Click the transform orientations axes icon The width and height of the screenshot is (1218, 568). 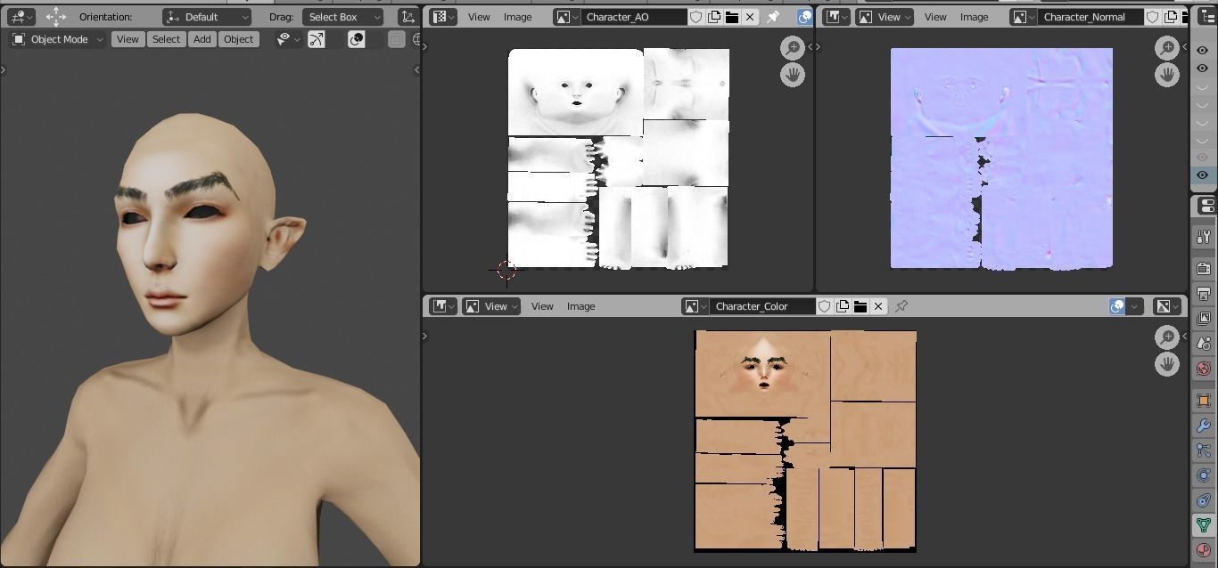407,17
